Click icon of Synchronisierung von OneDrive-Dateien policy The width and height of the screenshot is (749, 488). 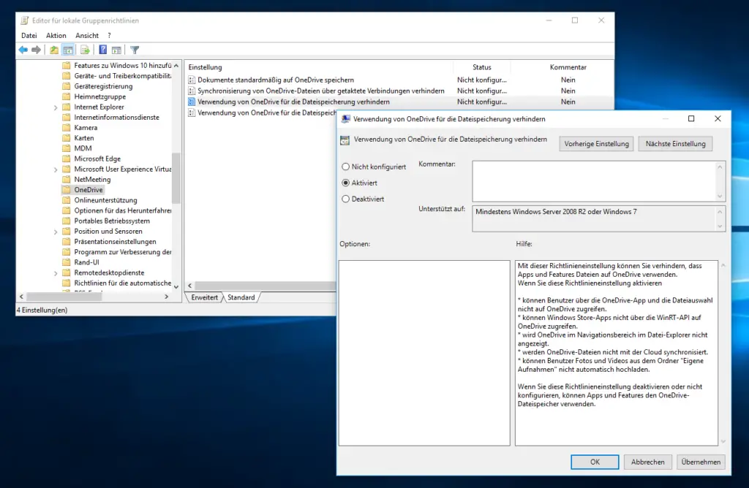192,91
